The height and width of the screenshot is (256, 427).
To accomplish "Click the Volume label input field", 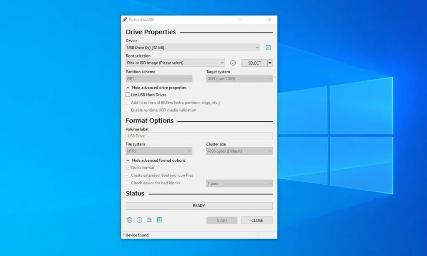I will tap(199, 136).
